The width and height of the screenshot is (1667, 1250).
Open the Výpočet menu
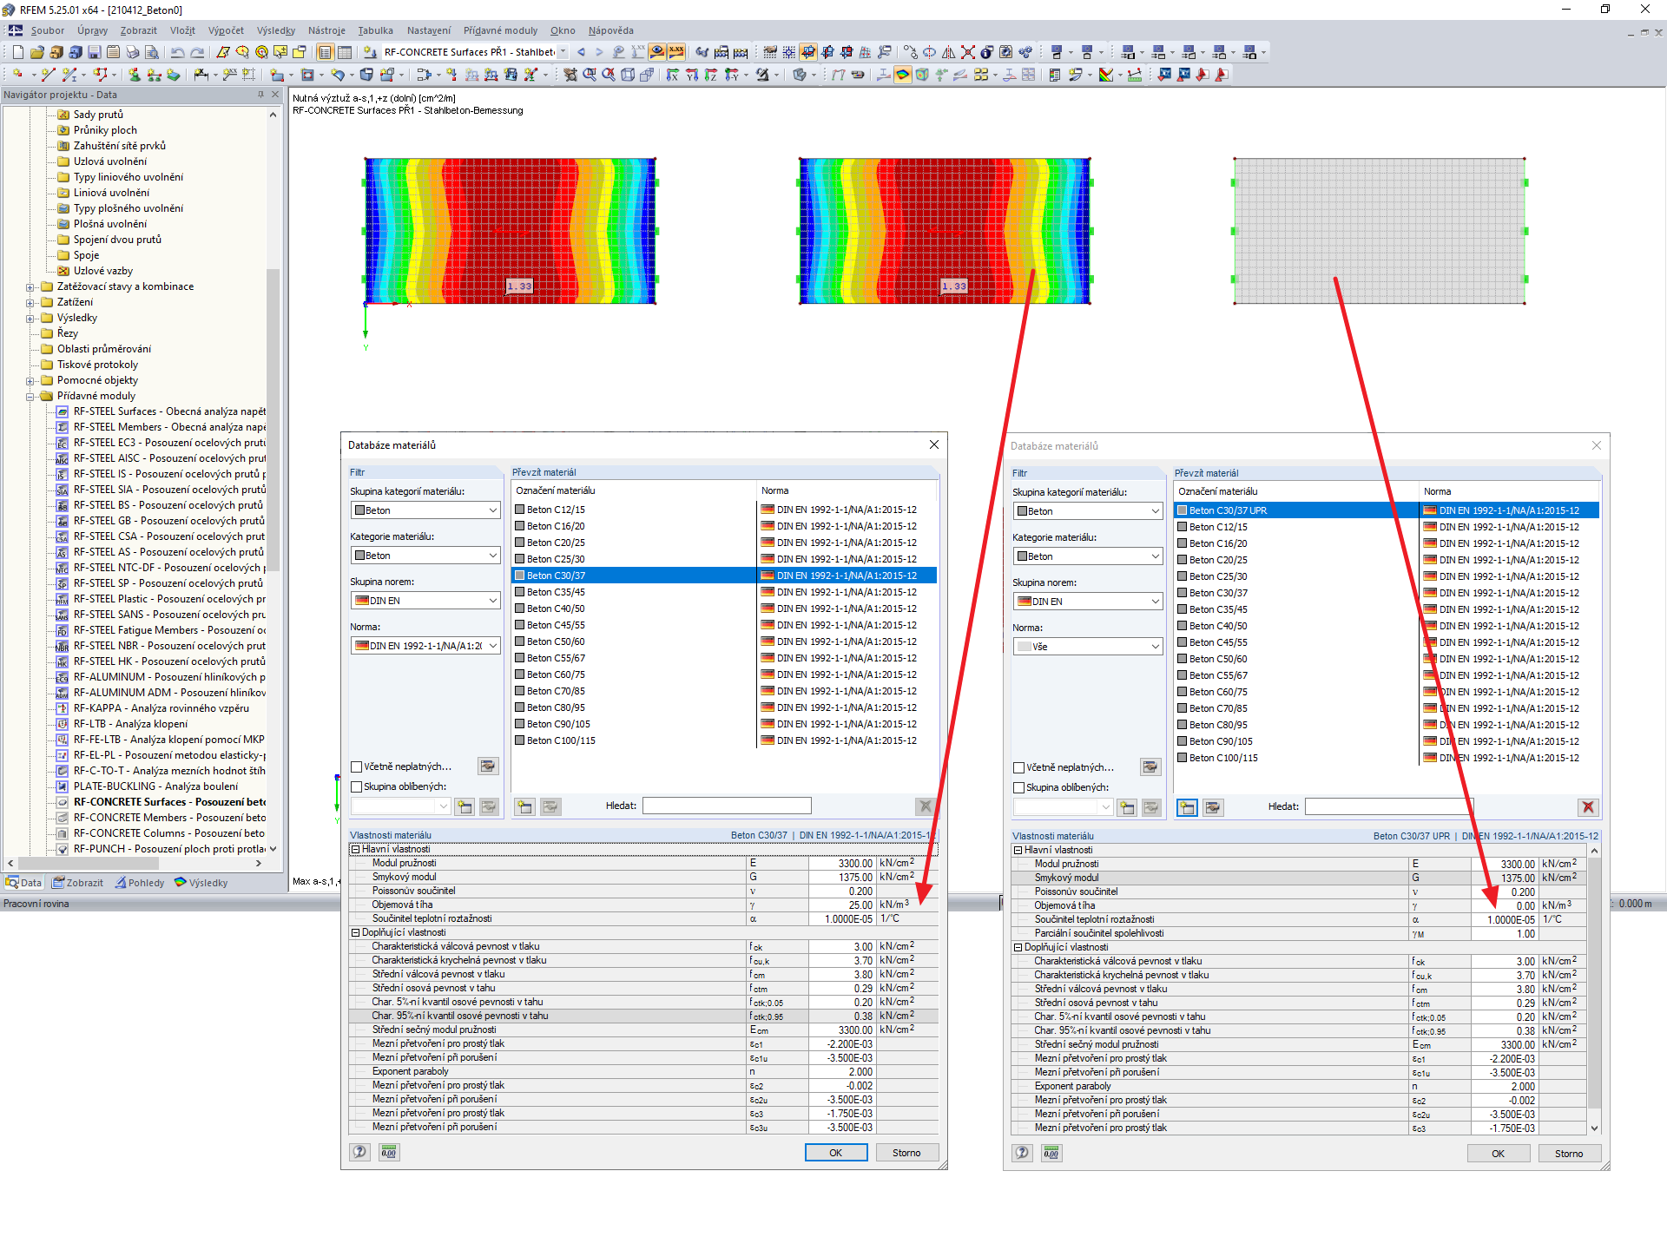226,30
